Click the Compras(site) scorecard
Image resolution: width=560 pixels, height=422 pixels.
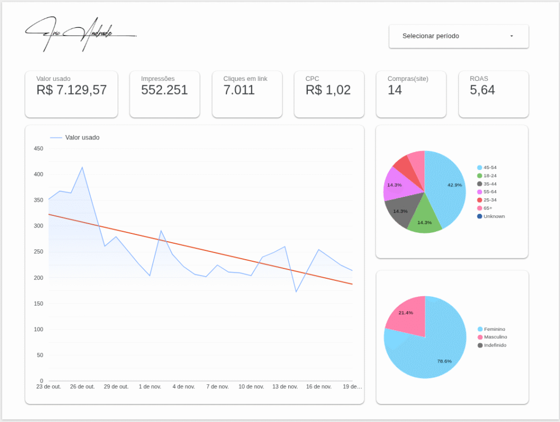pyautogui.click(x=411, y=93)
